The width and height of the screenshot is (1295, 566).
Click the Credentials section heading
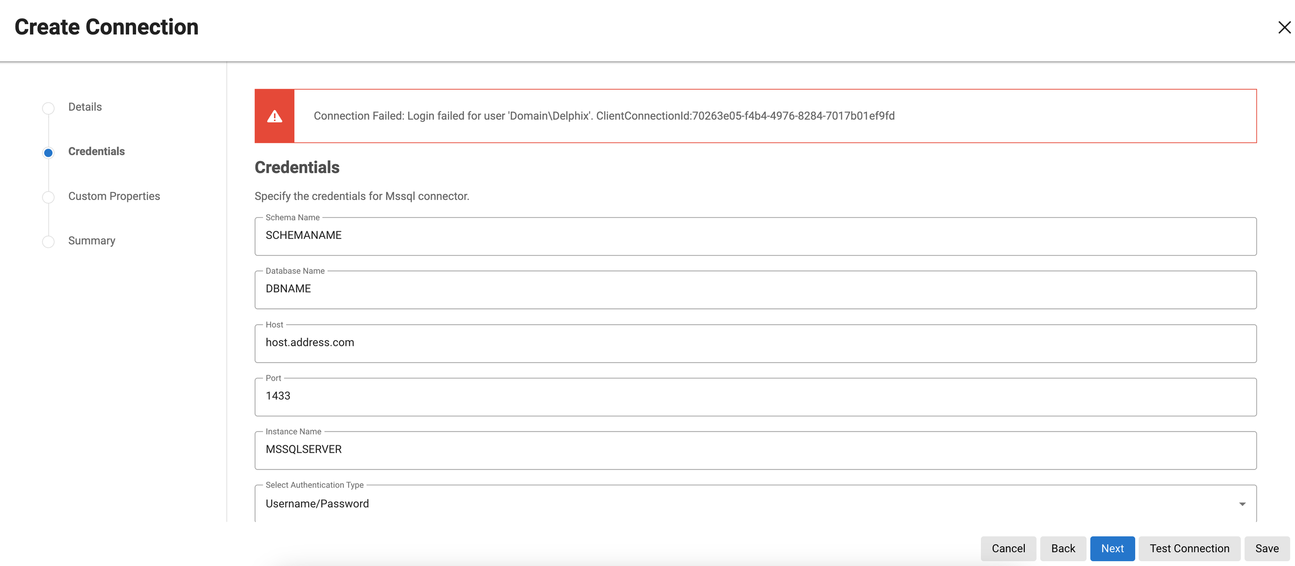296,167
